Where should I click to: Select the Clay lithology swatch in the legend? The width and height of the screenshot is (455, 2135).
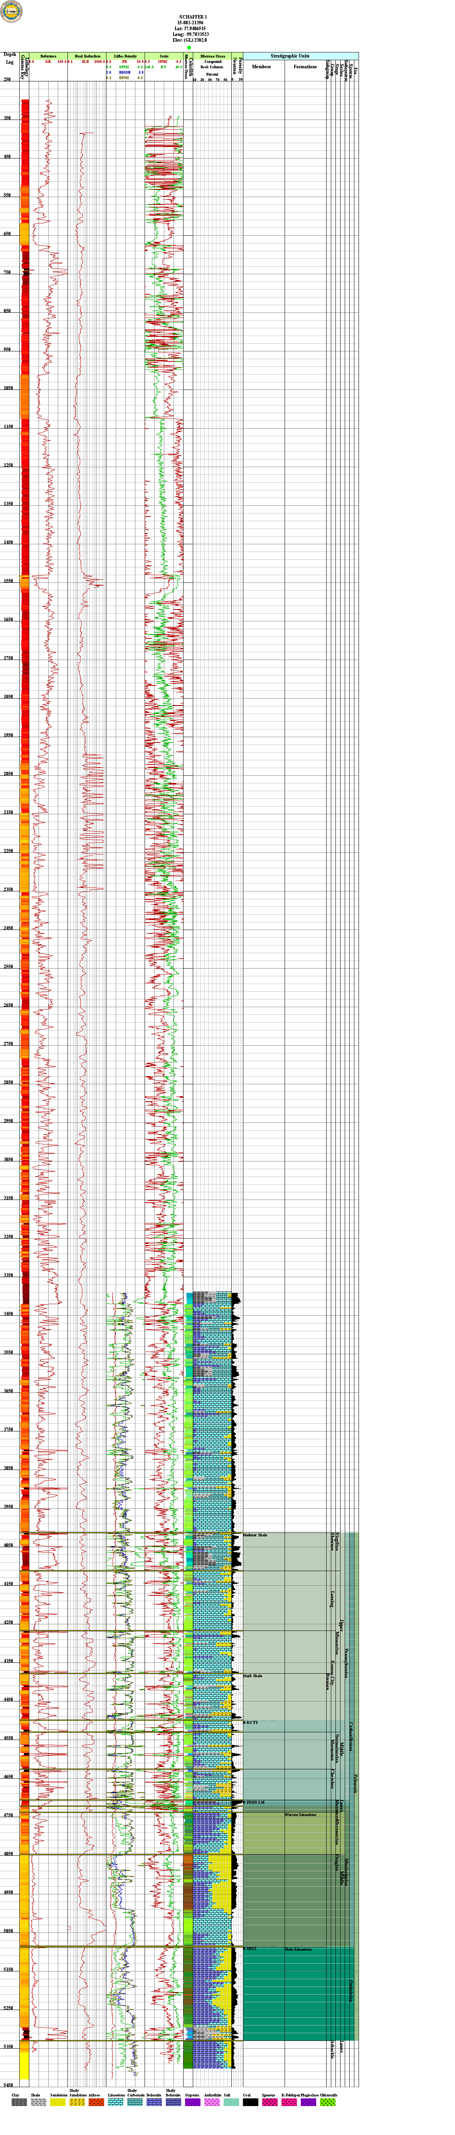pos(18,2102)
